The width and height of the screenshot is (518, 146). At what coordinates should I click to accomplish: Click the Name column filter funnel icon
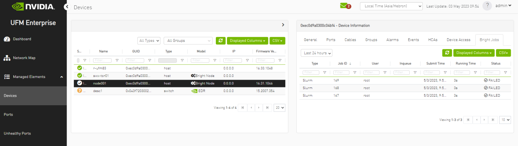[117, 60]
